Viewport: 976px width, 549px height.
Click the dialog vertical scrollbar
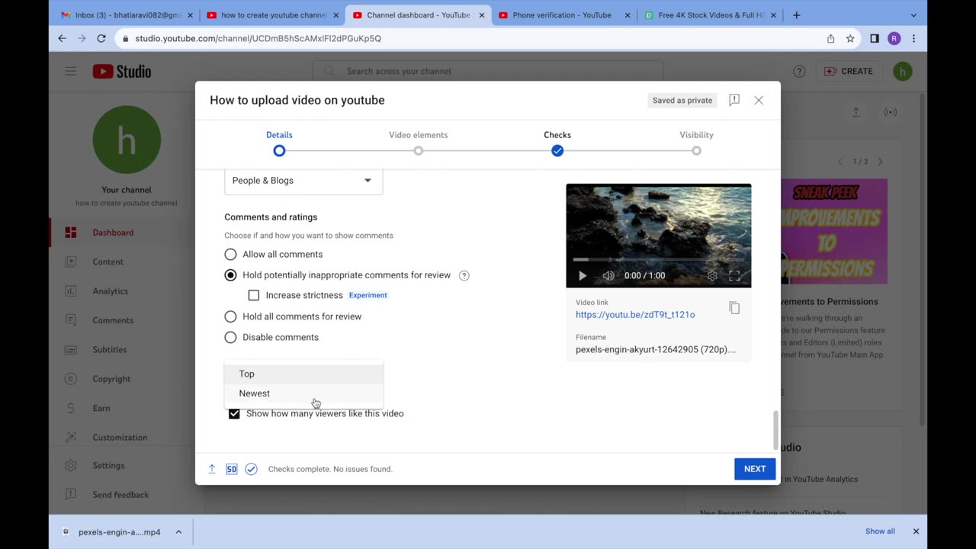(x=775, y=431)
